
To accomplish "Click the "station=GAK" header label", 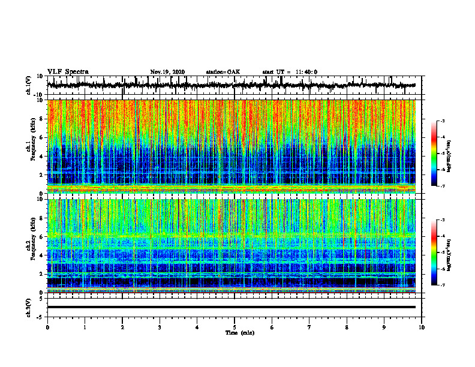I will tap(223, 72).
